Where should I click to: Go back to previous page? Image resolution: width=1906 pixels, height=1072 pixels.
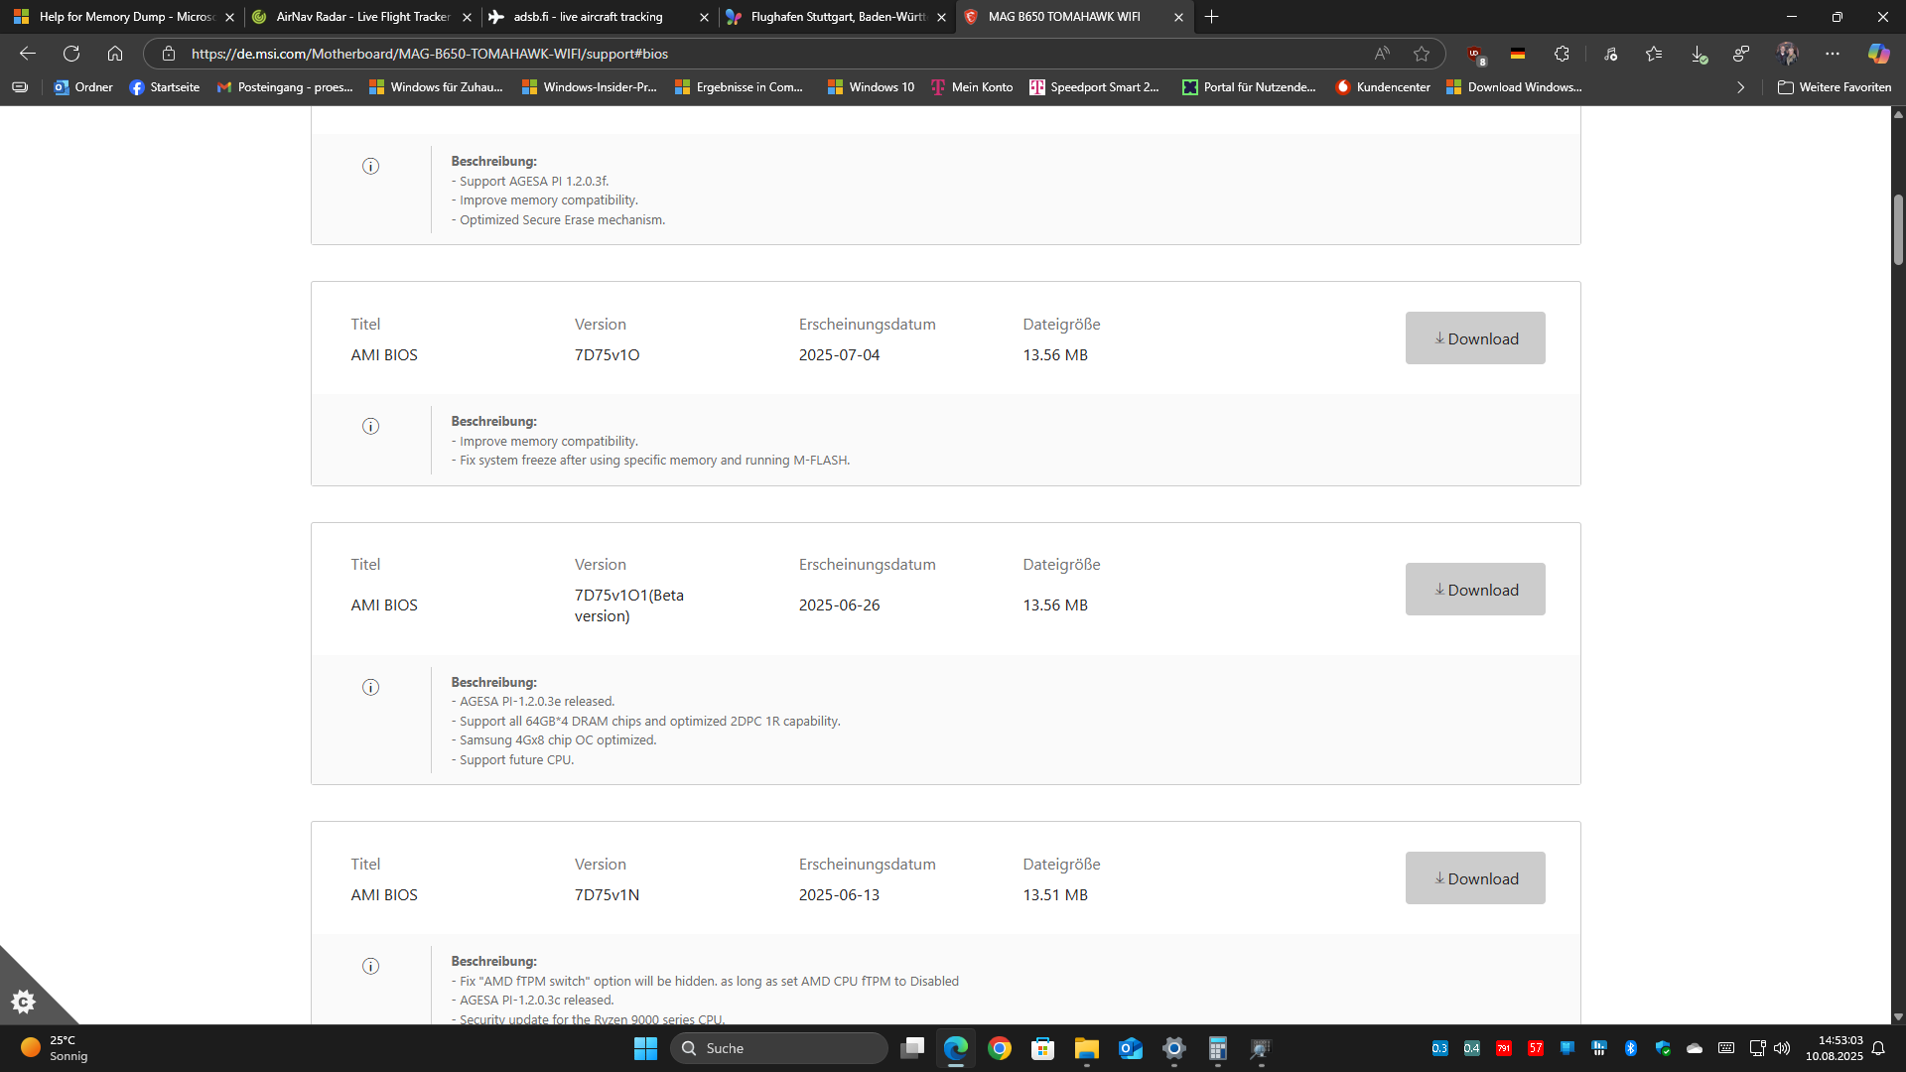click(x=28, y=54)
